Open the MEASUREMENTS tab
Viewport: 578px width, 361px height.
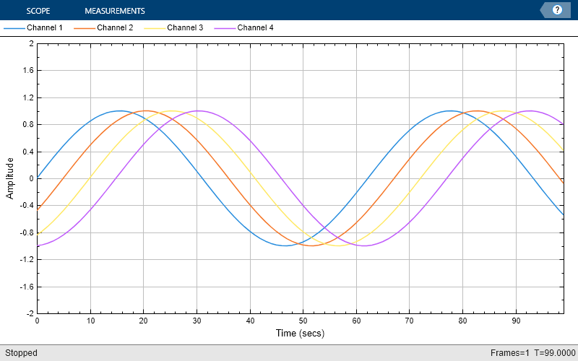[115, 11]
